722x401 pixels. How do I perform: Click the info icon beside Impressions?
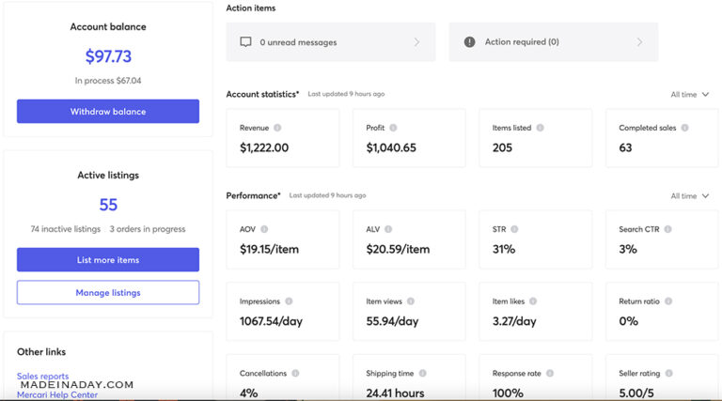tap(289, 301)
